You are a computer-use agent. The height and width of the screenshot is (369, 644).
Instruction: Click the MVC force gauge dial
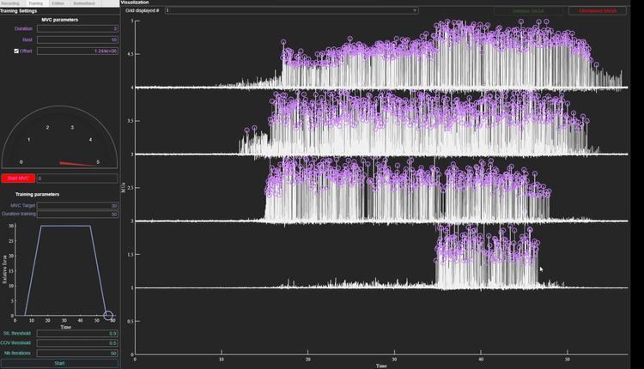pyautogui.click(x=59, y=137)
